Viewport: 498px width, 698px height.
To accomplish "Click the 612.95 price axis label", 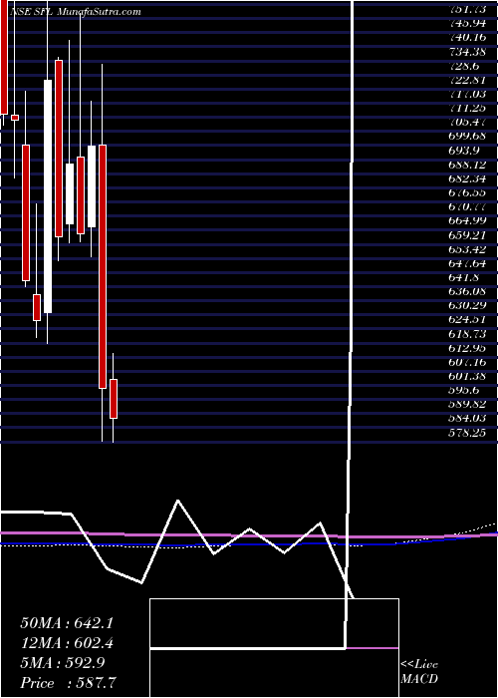I will [467, 348].
